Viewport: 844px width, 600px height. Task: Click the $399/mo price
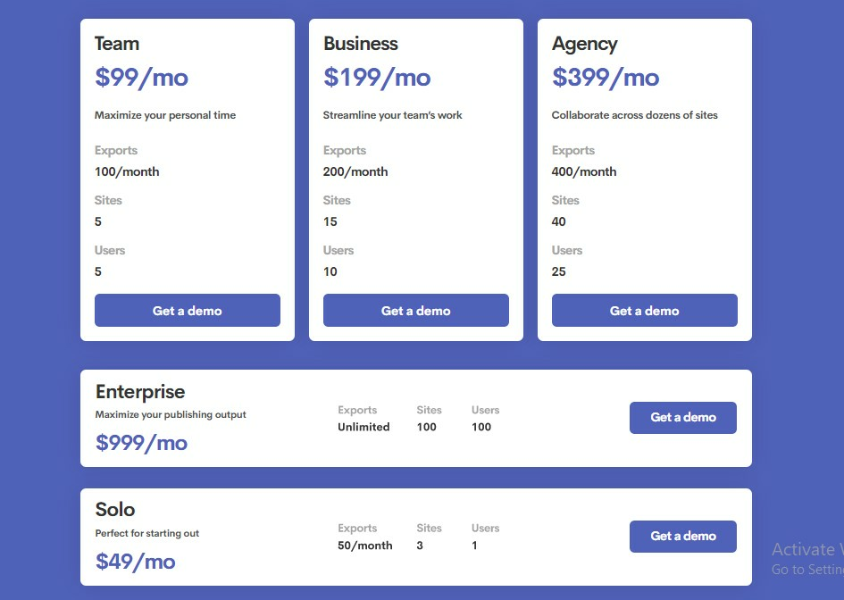[606, 78]
